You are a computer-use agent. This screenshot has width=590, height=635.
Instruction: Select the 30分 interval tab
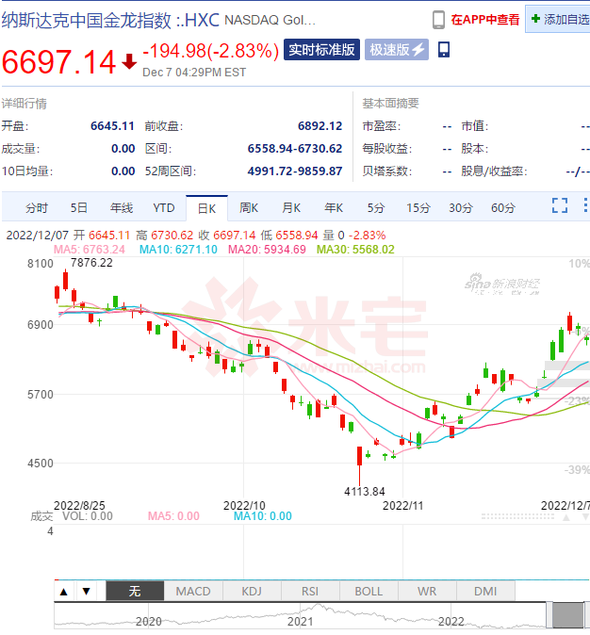461,208
